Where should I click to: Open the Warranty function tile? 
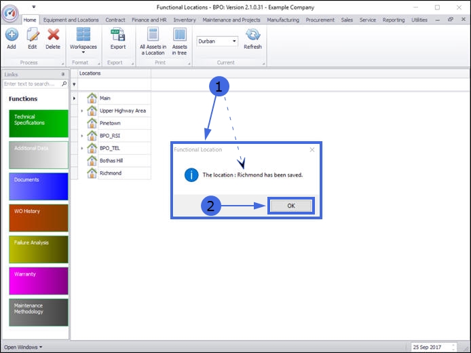[x=39, y=281]
